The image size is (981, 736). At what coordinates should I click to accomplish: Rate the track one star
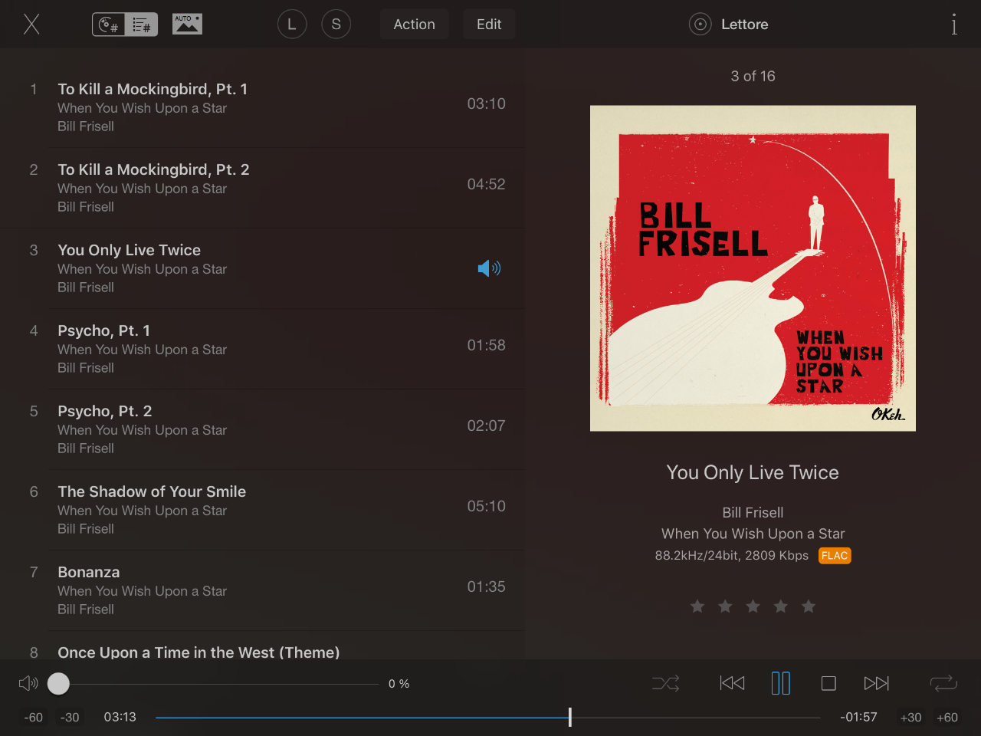pos(697,606)
